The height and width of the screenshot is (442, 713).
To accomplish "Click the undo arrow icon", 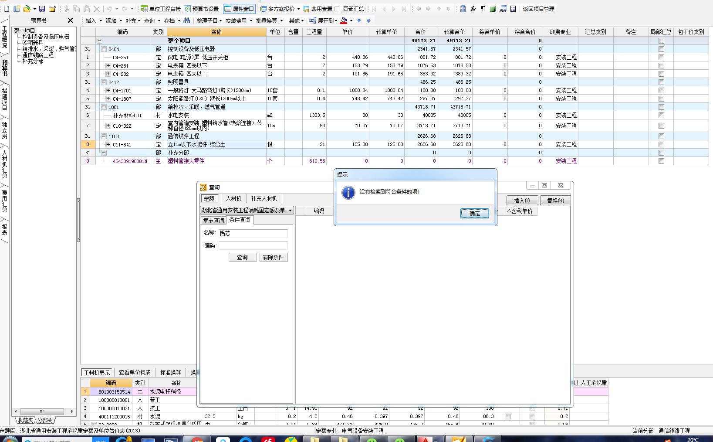I will (109, 9).
